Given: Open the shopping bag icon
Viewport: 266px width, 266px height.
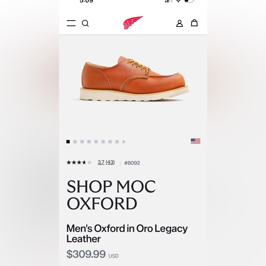Looking at the screenshot, I should point(194,23).
